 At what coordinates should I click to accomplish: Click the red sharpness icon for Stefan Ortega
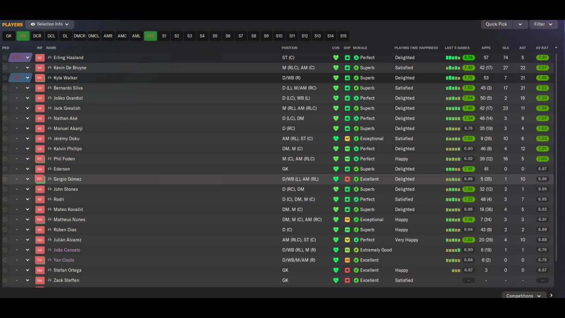coord(347,270)
